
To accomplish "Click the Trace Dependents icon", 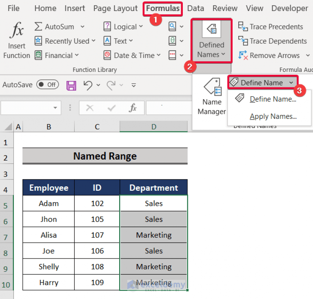I will (243, 41).
